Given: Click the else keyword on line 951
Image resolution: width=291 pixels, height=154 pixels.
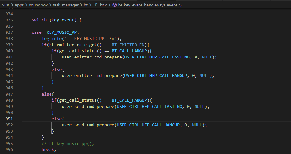Looking at the screenshot, I should (x=57, y=119).
